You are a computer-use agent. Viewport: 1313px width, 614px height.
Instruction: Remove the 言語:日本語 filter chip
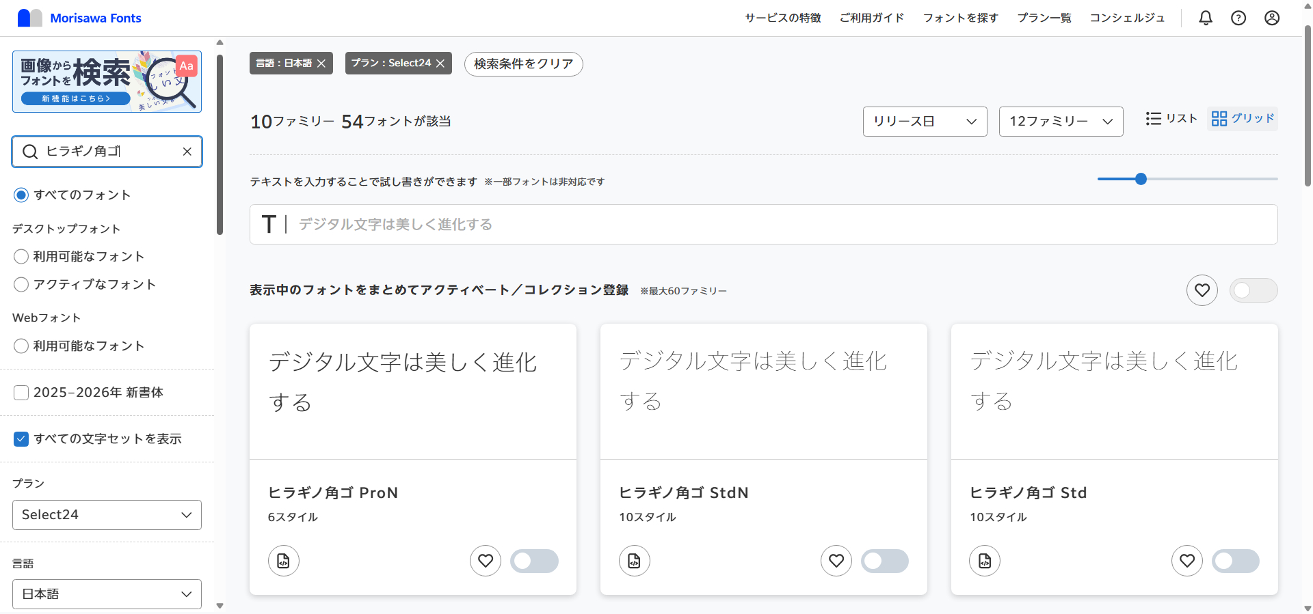pos(321,64)
